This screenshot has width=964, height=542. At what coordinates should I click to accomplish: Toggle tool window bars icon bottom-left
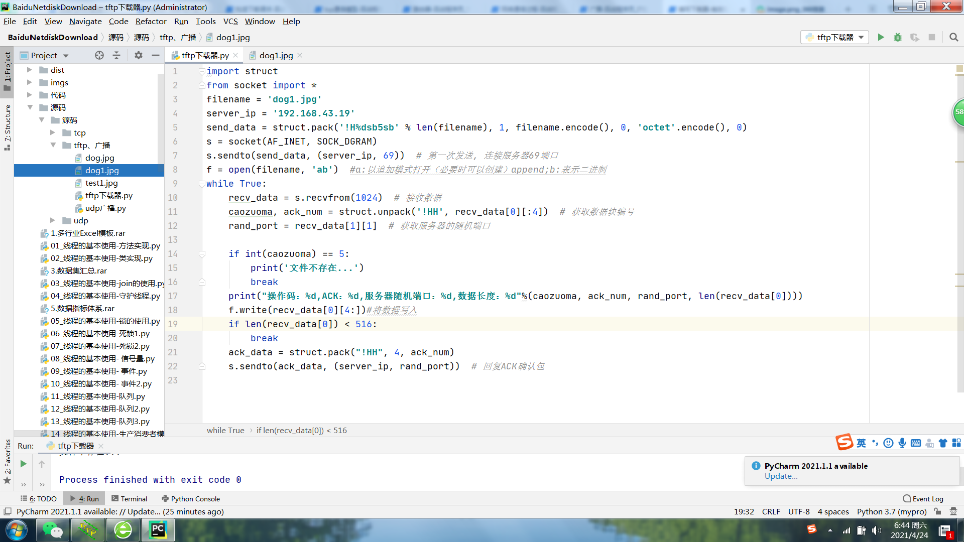8,511
